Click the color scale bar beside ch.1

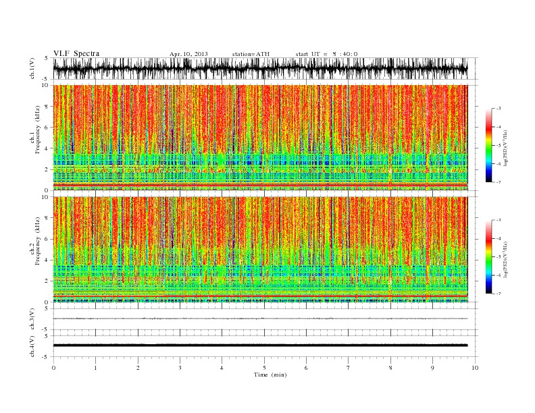click(488, 145)
